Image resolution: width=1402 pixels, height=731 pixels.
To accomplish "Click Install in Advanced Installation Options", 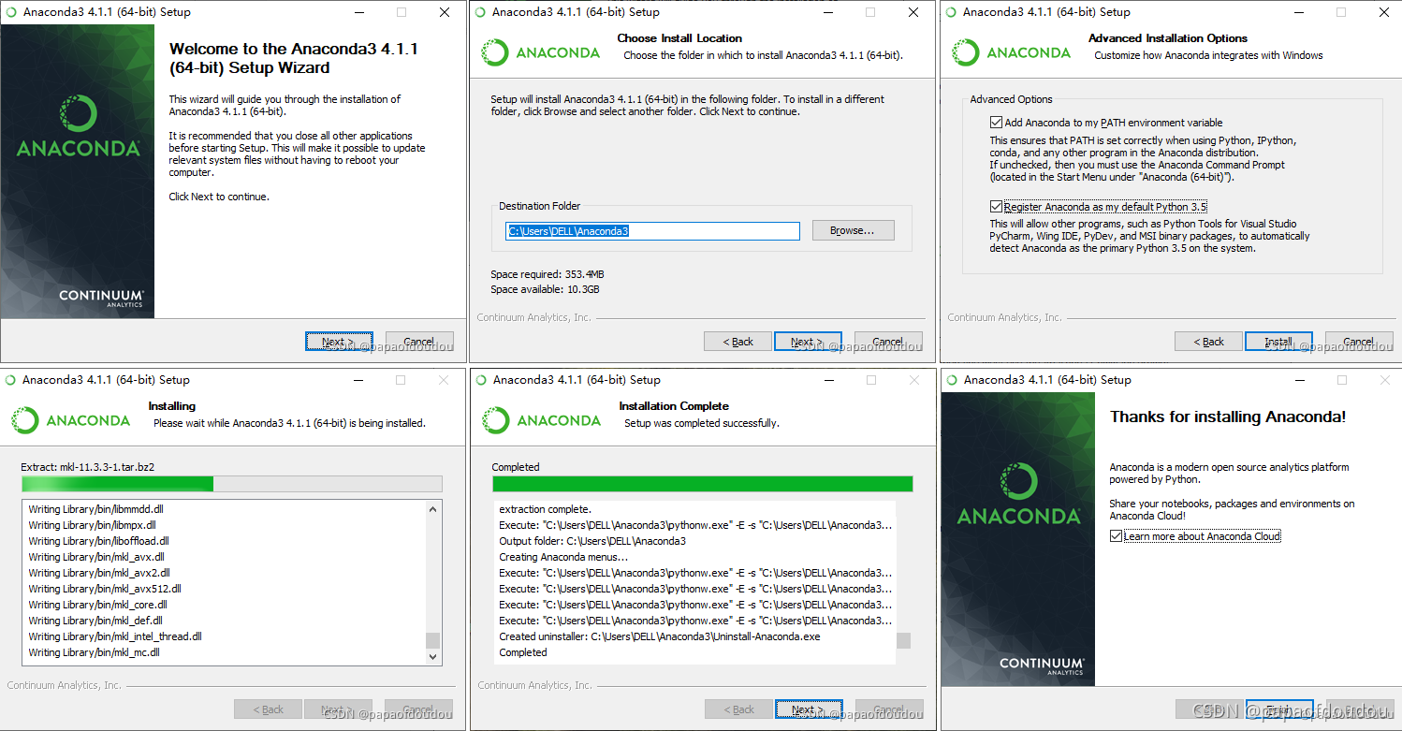I will click(1278, 342).
